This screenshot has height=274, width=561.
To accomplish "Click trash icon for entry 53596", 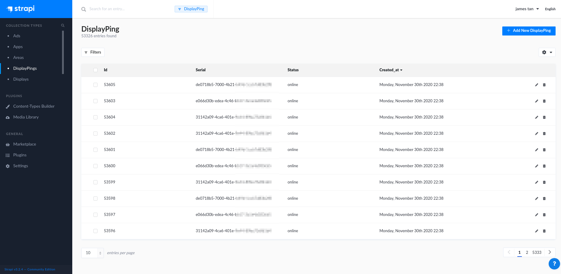I will [x=544, y=231].
